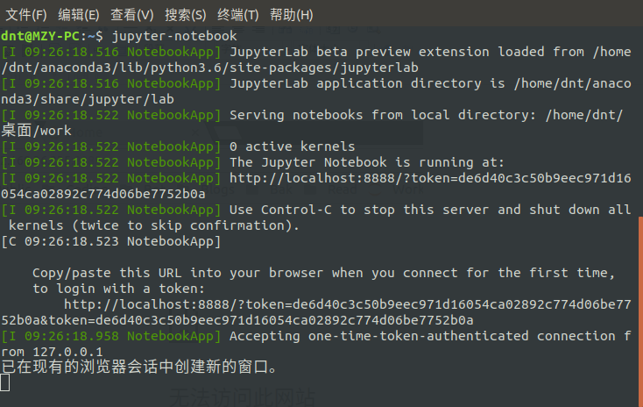643x407 pixels.
Task: Click the 127.0.0.1 address text
Action: click(67, 352)
